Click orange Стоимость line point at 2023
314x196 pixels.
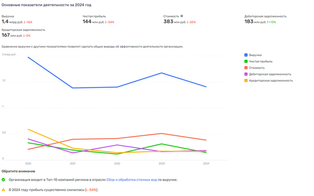(161, 133)
